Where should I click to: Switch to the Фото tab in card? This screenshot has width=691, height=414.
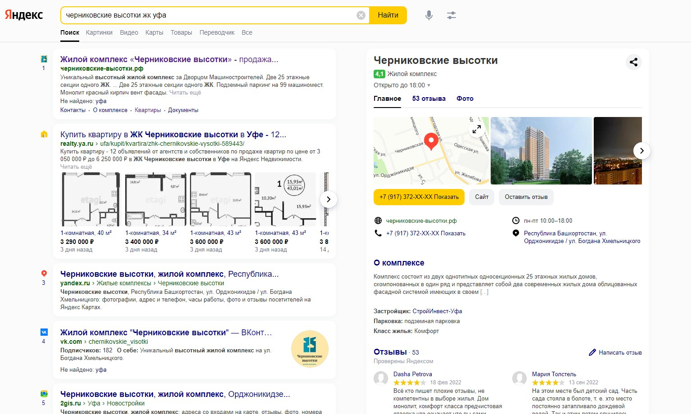pos(465,99)
